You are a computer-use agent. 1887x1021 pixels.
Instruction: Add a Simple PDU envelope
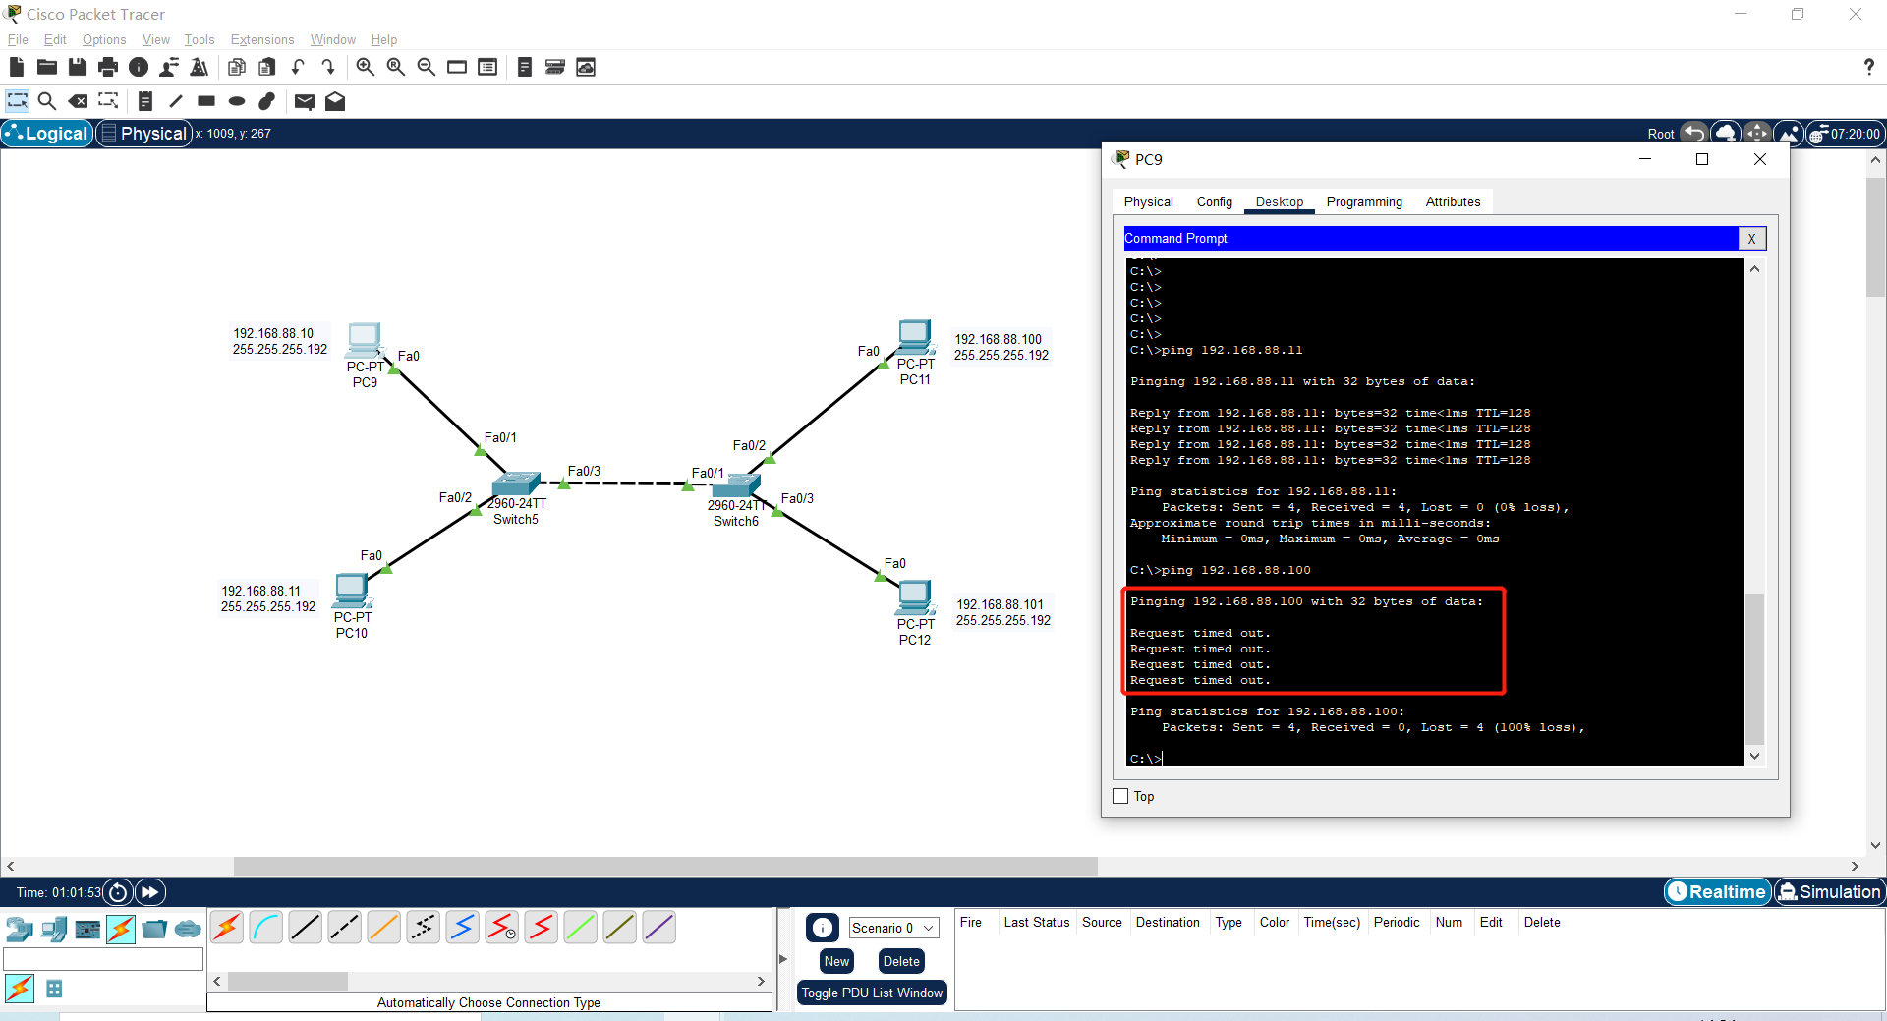[305, 101]
